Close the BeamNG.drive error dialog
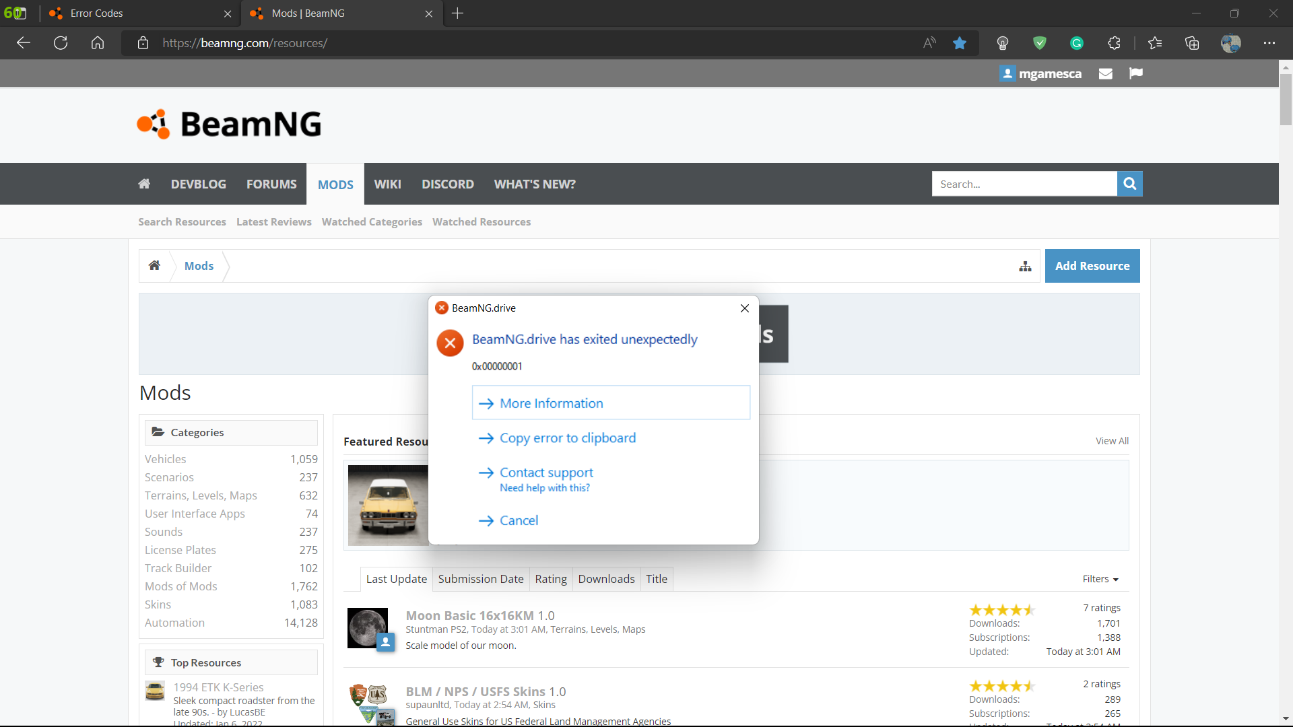The height and width of the screenshot is (727, 1293). point(744,308)
